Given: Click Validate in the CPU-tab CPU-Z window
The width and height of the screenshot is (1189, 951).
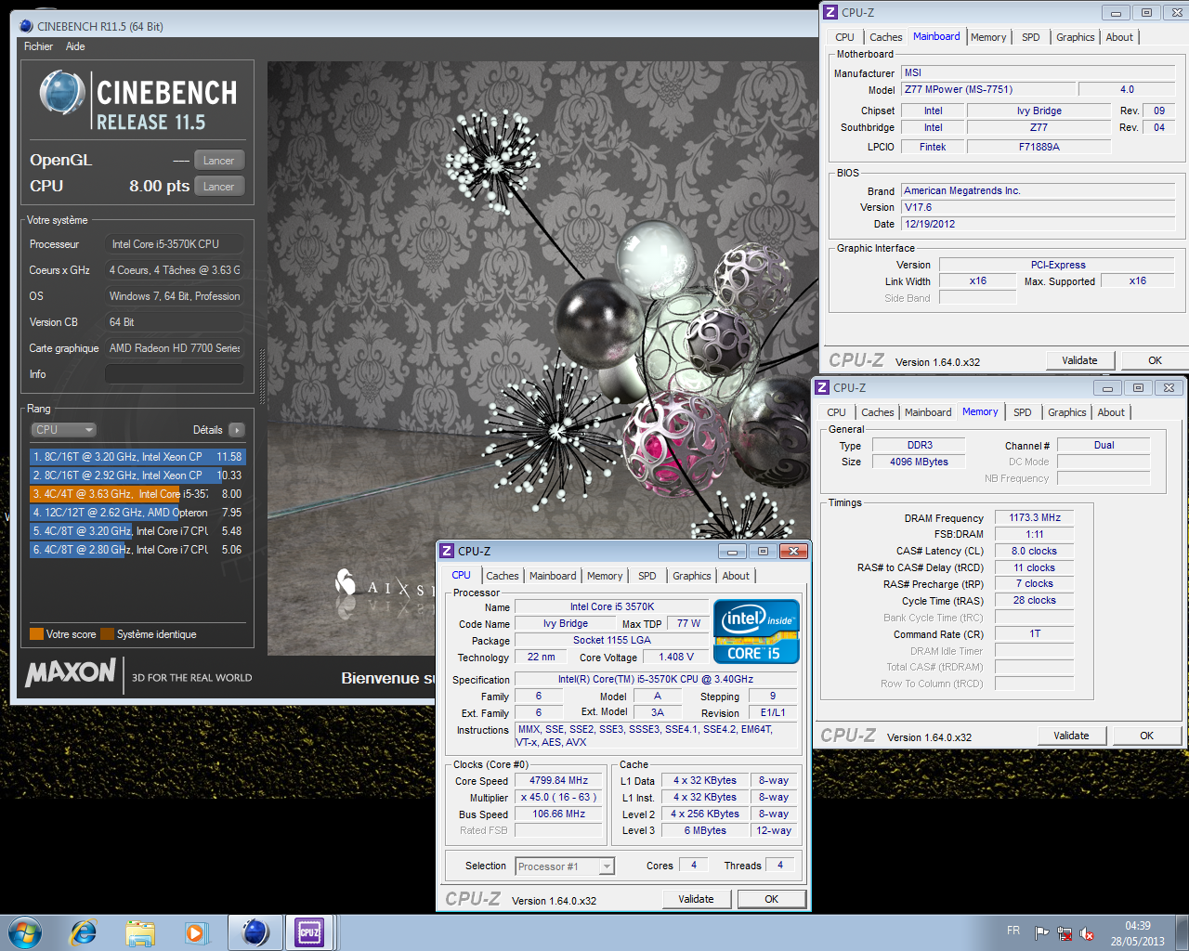Looking at the screenshot, I should pyautogui.click(x=696, y=899).
